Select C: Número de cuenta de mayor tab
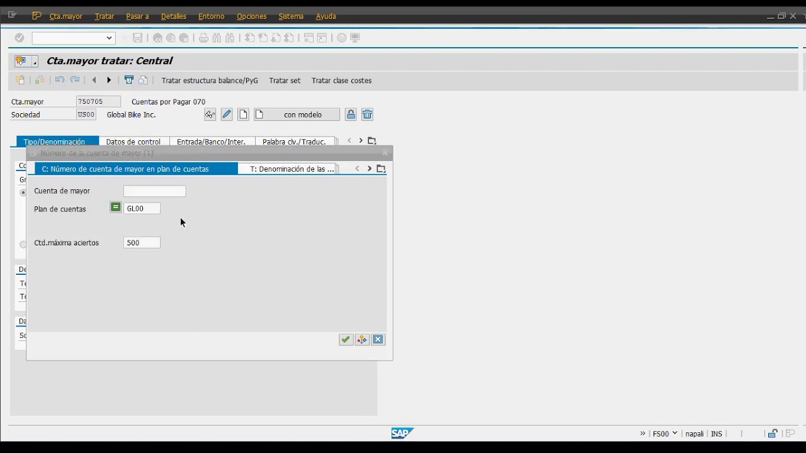Viewport: 806px width, 453px height. pyautogui.click(x=136, y=169)
